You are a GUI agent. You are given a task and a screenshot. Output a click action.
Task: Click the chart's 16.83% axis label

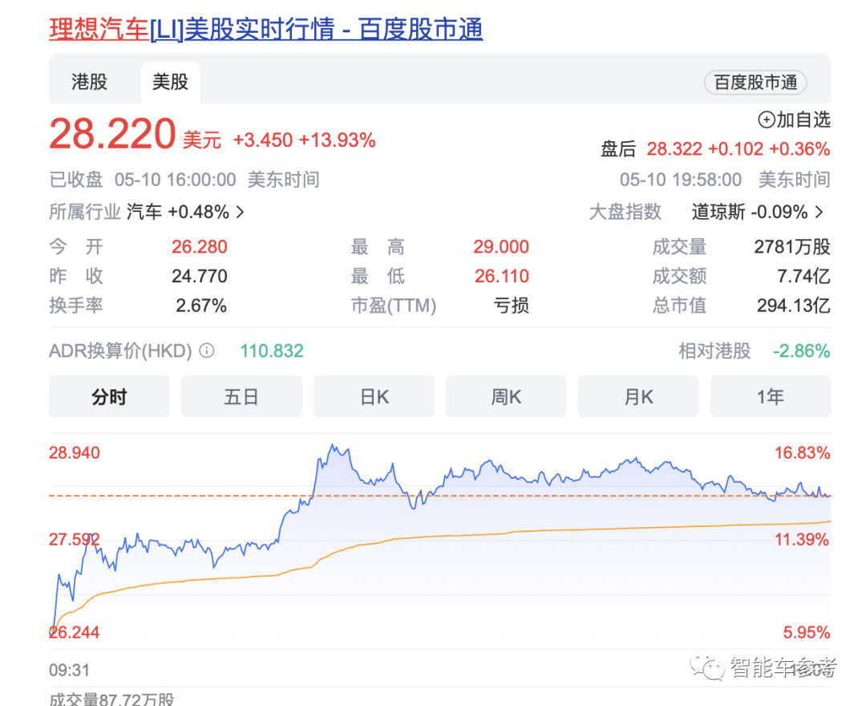click(802, 453)
